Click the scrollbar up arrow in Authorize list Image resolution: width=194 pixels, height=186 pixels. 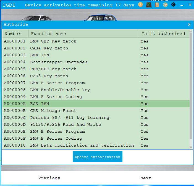point(191,31)
